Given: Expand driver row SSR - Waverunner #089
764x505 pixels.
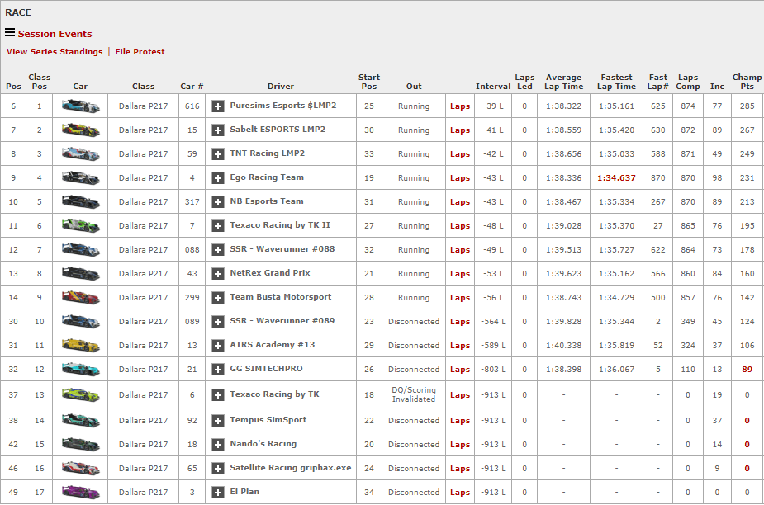Looking at the screenshot, I should [218, 322].
